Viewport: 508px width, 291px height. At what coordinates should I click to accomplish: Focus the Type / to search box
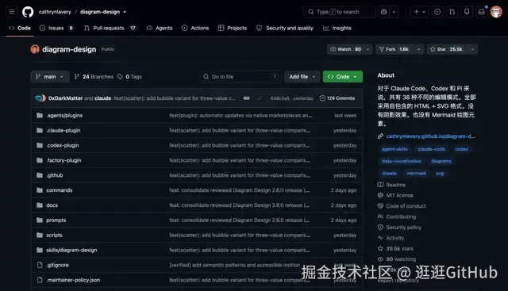339,12
